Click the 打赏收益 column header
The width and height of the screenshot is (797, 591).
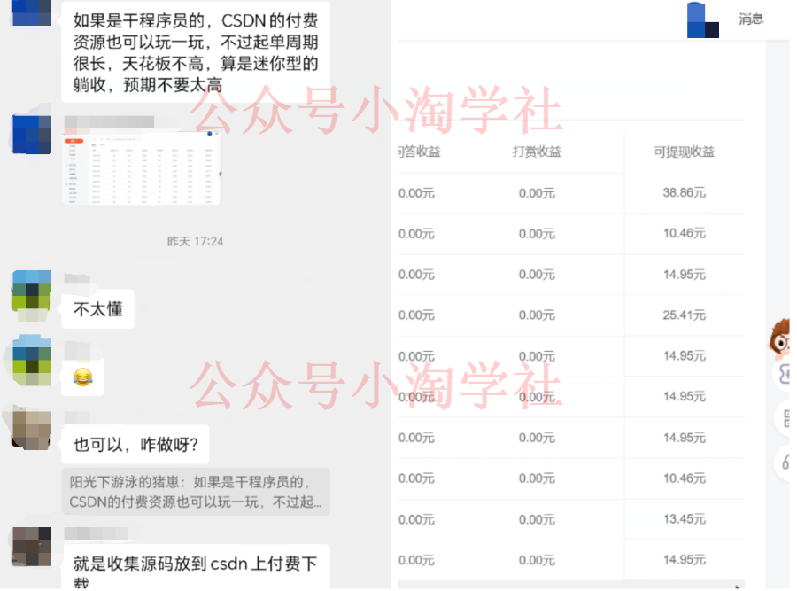tap(536, 152)
